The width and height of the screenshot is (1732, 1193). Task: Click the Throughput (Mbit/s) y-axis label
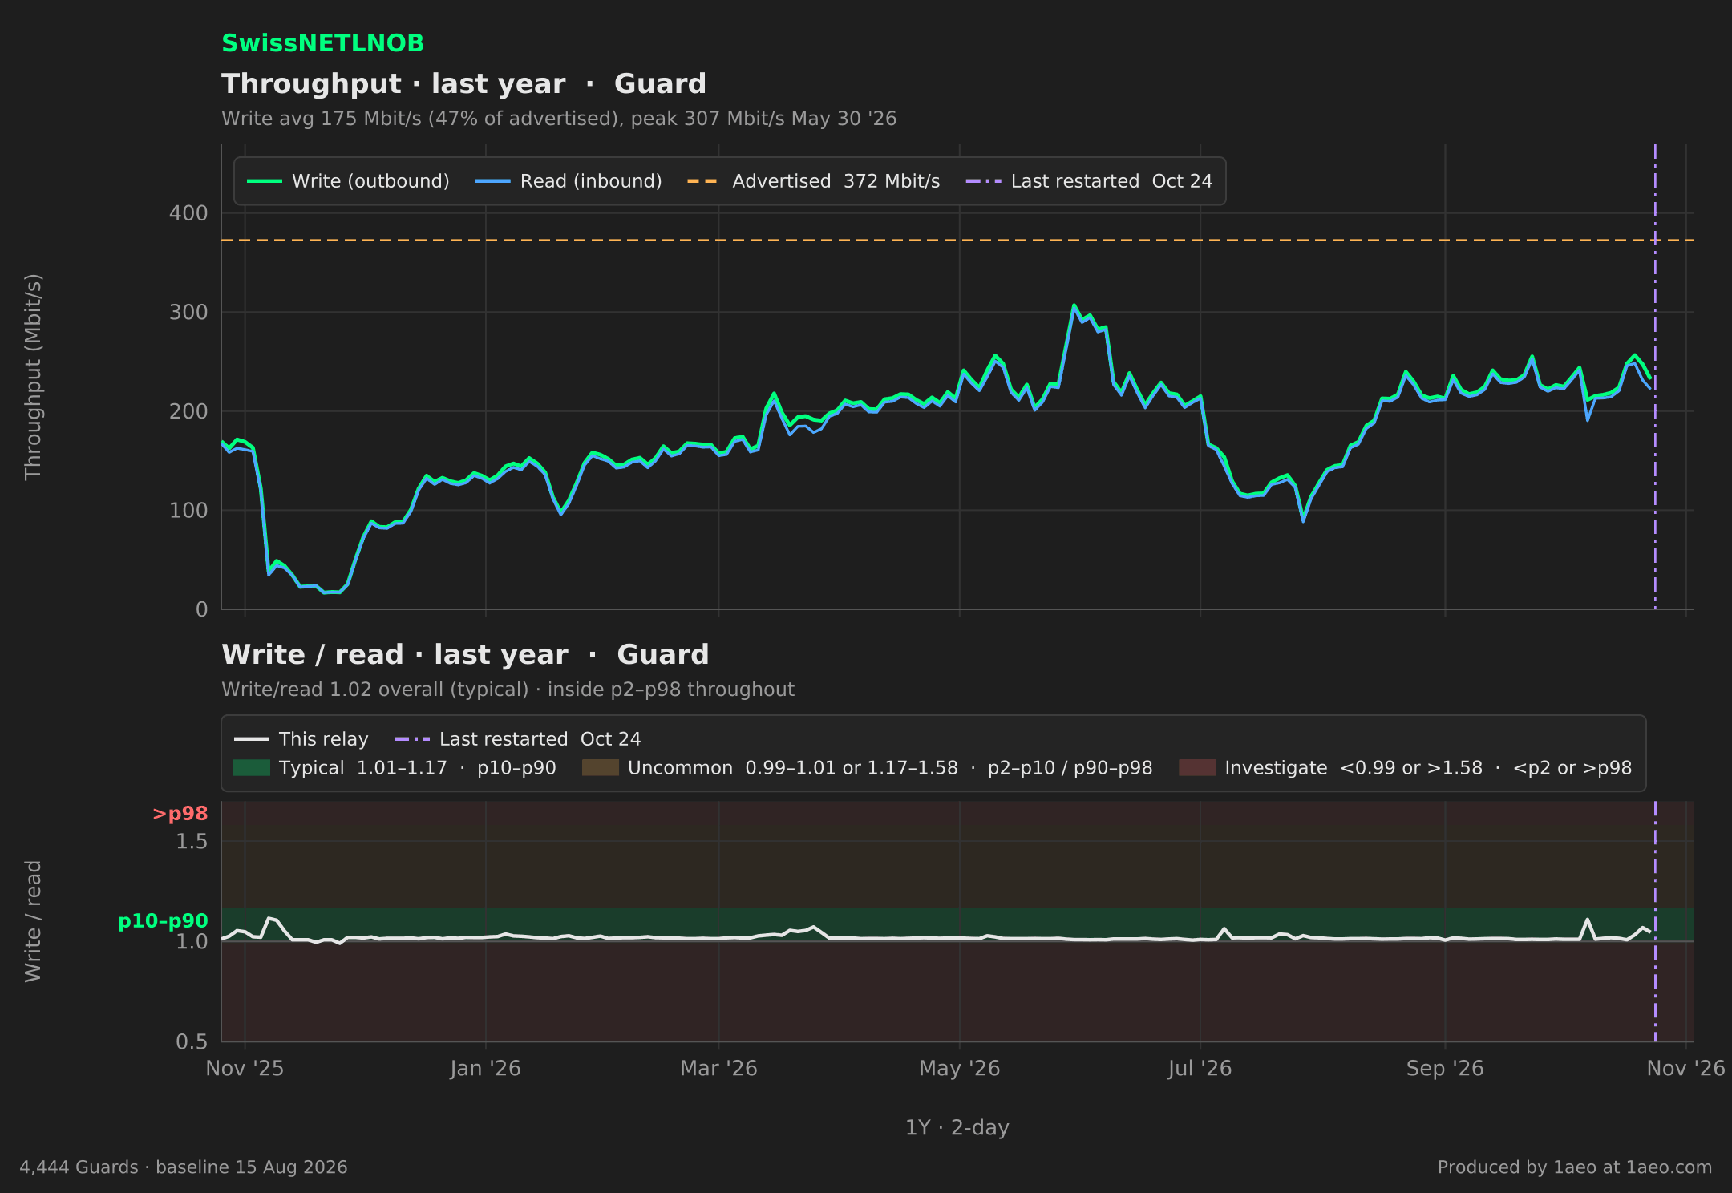tap(33, 377)
